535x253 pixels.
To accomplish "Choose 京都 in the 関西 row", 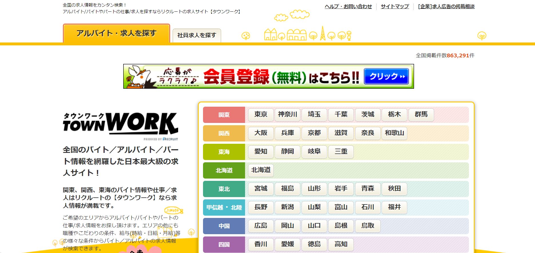I will (x=314, y=133).
